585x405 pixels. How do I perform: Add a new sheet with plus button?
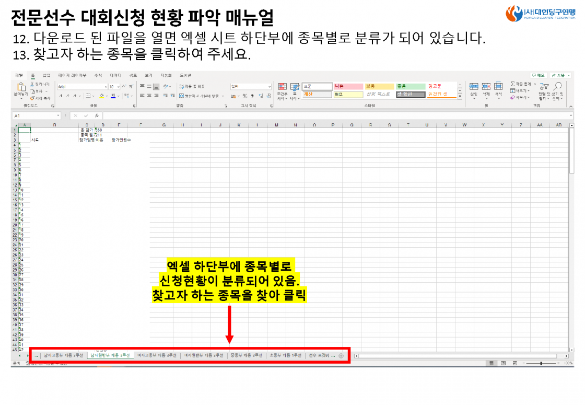341,356
